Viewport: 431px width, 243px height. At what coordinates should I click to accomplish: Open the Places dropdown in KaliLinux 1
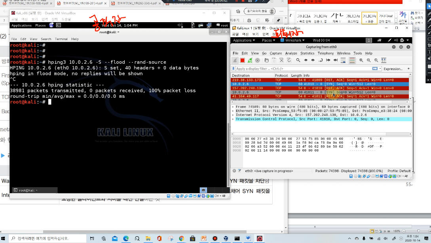pos(268,40)
